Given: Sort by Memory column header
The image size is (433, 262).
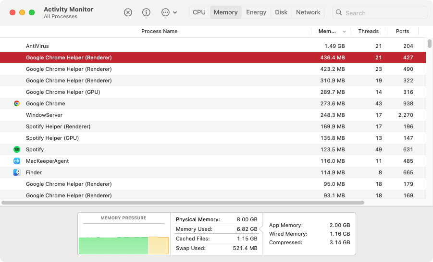Looking at the screenshot, I should pyautogui.click(x=327, y=32).
